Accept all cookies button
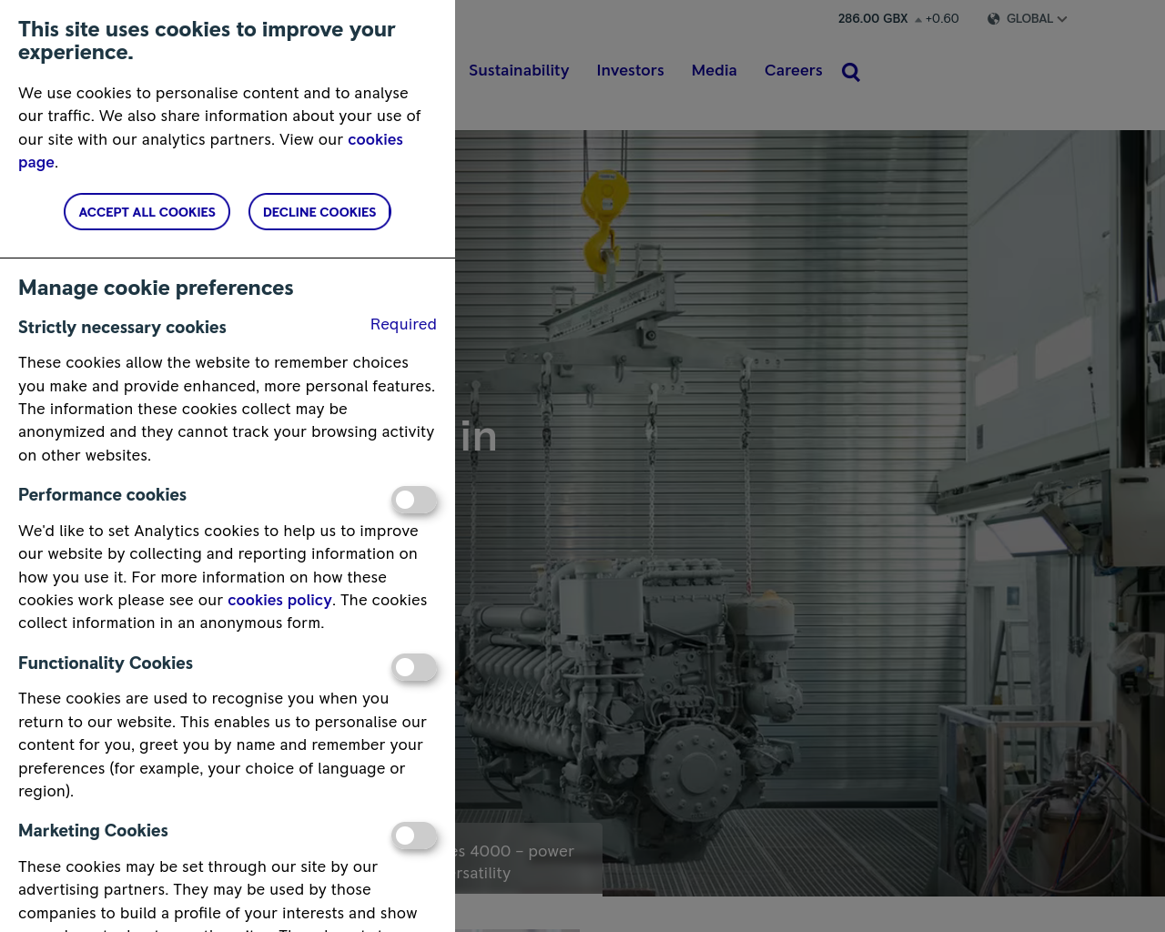The width and height of the screenshot is (1165, 932). [147, 212]
